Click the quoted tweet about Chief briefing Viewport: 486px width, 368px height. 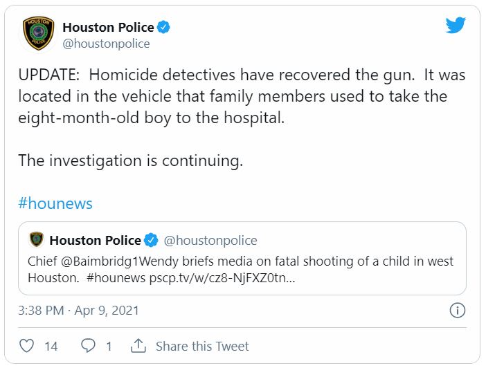pos(242,270)
